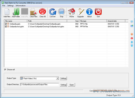The width and height of the screenshot is (135, 98).
Task: Click the sidebar add folder icon below it
Action: 132,26
